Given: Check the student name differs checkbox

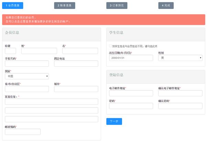Looking at the screenshot, I should coord(110,46).
